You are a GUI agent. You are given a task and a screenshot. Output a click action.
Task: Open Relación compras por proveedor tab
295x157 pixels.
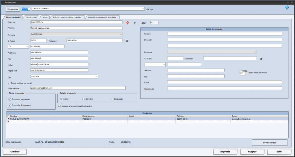pos(102,17)
